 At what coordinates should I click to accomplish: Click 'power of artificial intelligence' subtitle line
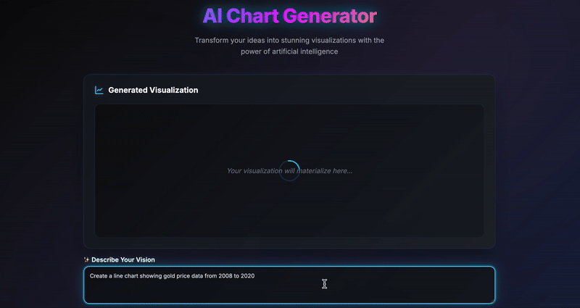tap(289, 52)
